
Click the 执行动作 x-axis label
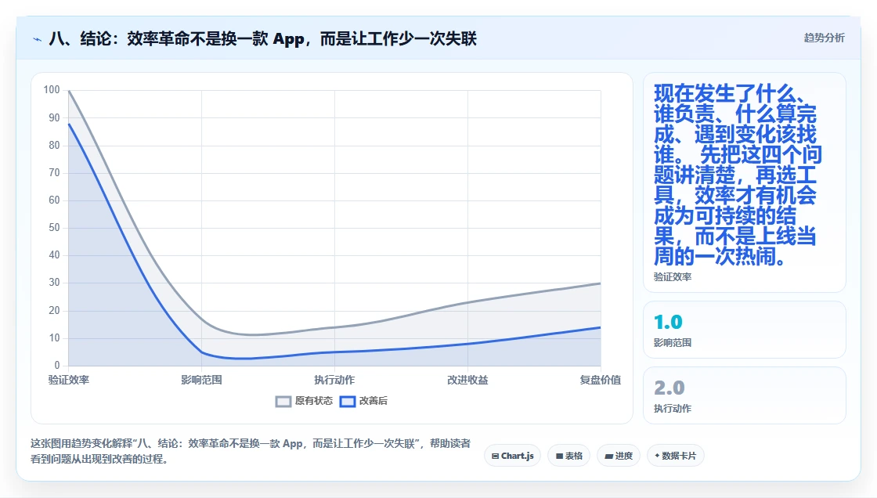pos(334,380)
